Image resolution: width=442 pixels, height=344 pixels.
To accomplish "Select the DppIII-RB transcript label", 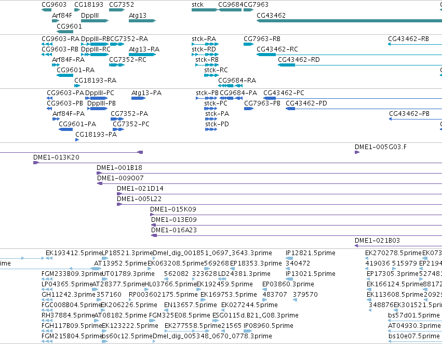I will (x=96, y=38).
